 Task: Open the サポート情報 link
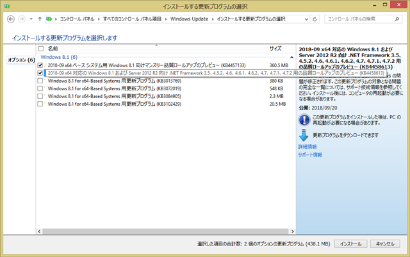pos(310,155)
